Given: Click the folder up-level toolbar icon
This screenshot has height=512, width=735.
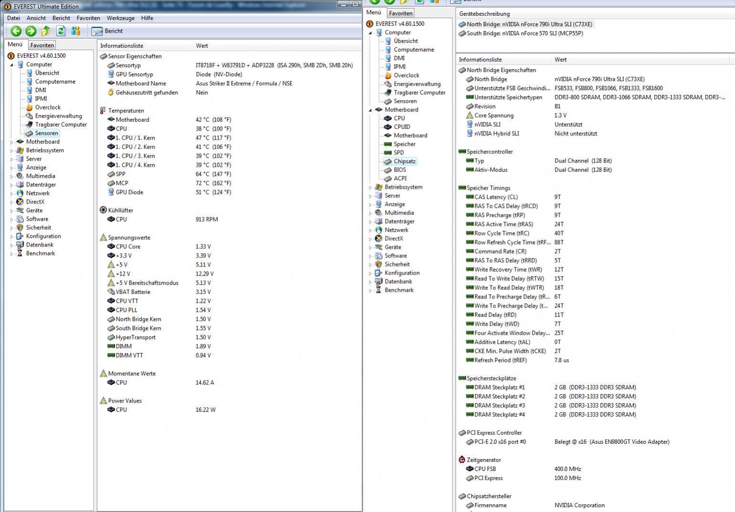Looking at the screenshot, I should click(46, 31).
